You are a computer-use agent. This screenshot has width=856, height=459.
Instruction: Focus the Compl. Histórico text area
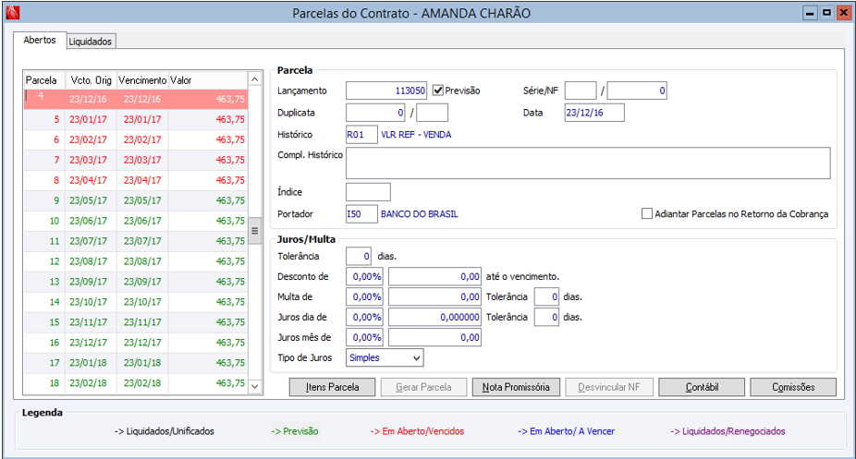[588, 163]
